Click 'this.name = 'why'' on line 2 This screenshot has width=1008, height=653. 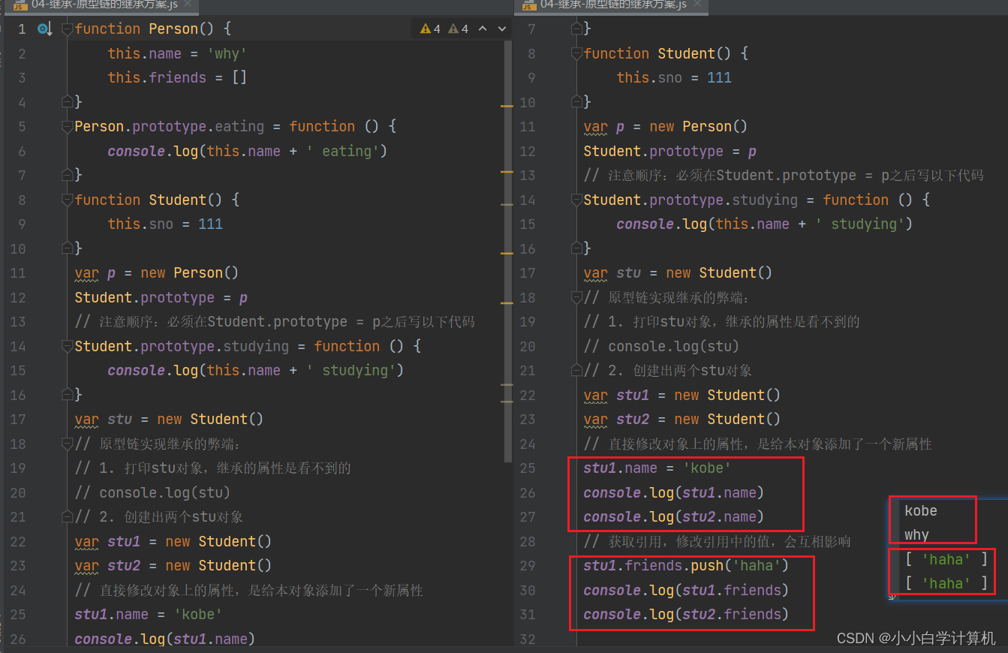177,53
